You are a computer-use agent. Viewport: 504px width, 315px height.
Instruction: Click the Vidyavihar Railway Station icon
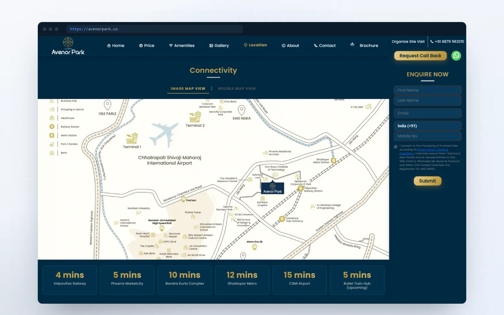point(301,188)
